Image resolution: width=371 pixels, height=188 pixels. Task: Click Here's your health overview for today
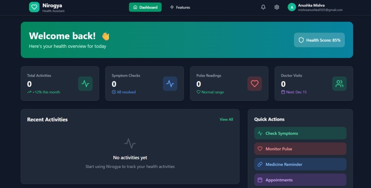[68, 46]
